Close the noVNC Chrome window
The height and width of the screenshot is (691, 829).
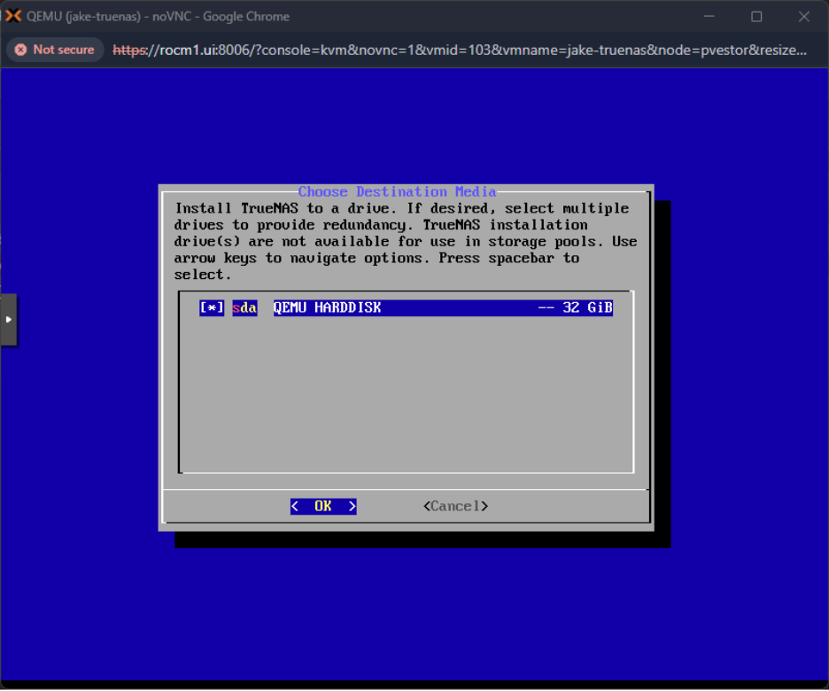(804, 17)
